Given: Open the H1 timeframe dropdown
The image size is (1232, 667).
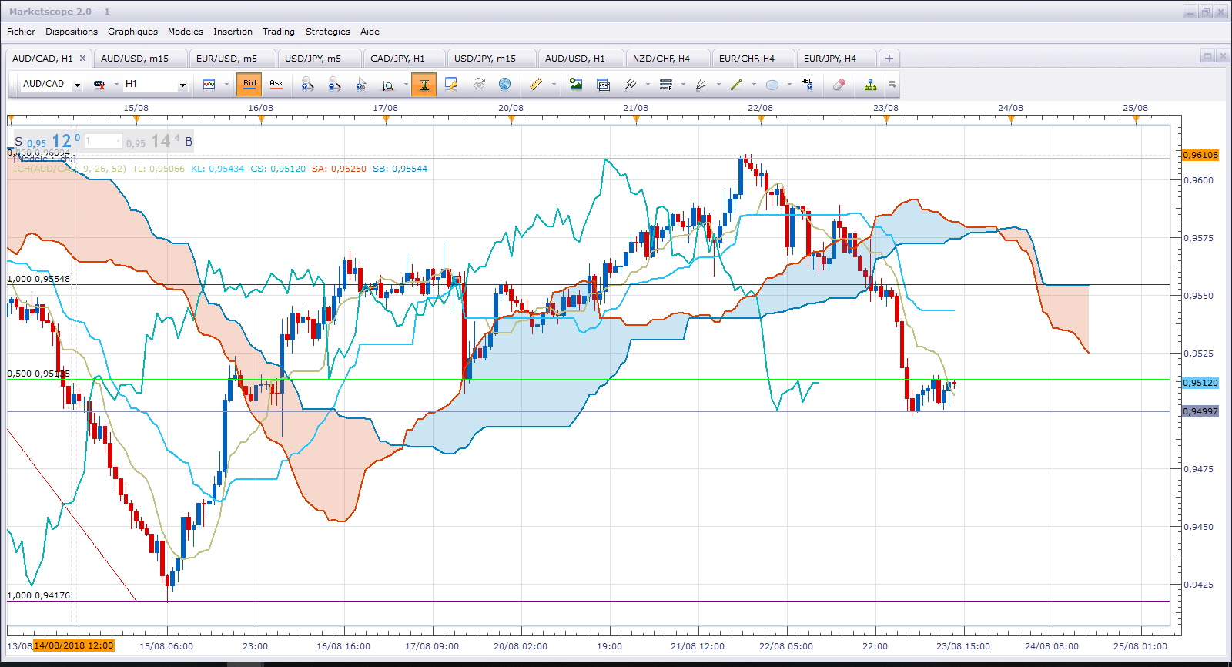Looking at the screenshot, I should [182, 85].
